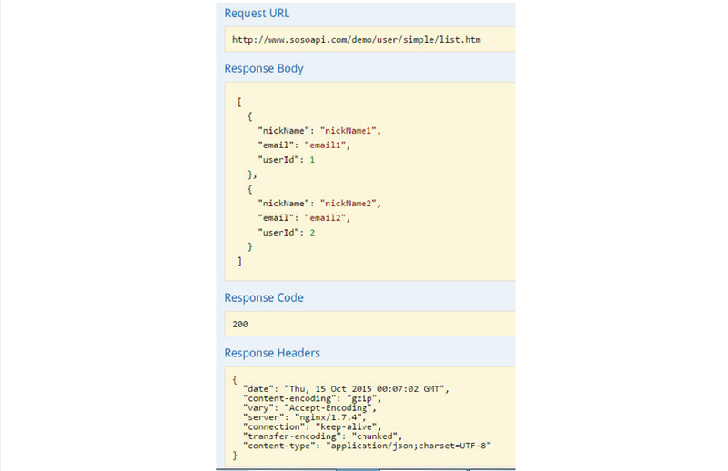Click the Response Code heading
Screen dimensions: 728x471
[x=264, y=297]
